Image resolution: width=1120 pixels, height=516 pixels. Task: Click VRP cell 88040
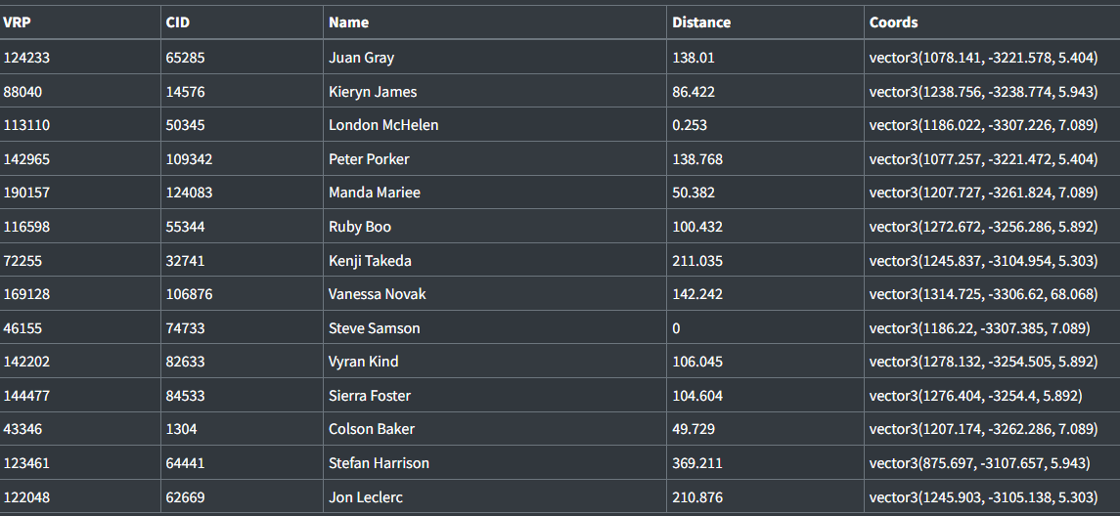[23, 92]
